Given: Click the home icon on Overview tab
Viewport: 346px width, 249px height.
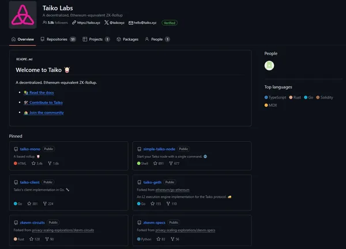Looking at the screenshot, I should [13, 39].
